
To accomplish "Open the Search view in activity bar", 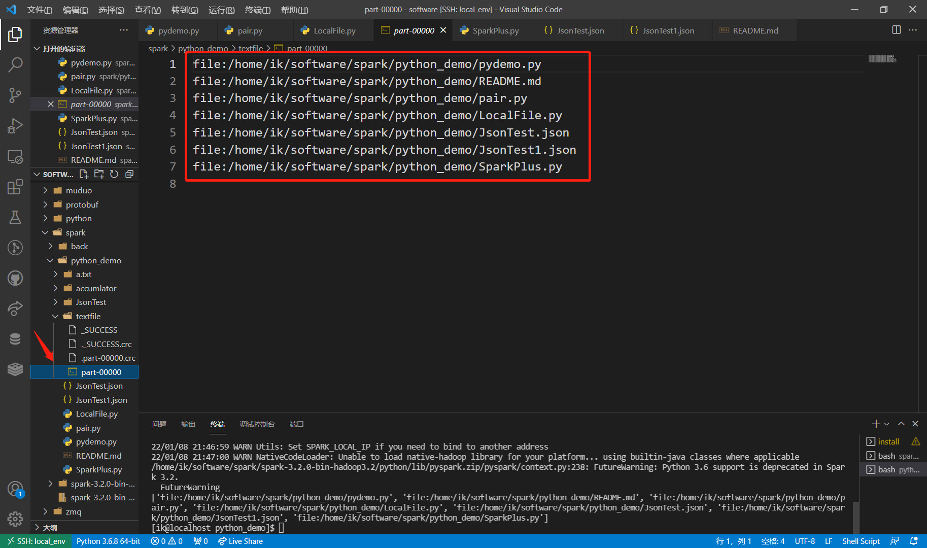I will pyautogui.click(x=15, y=64).
